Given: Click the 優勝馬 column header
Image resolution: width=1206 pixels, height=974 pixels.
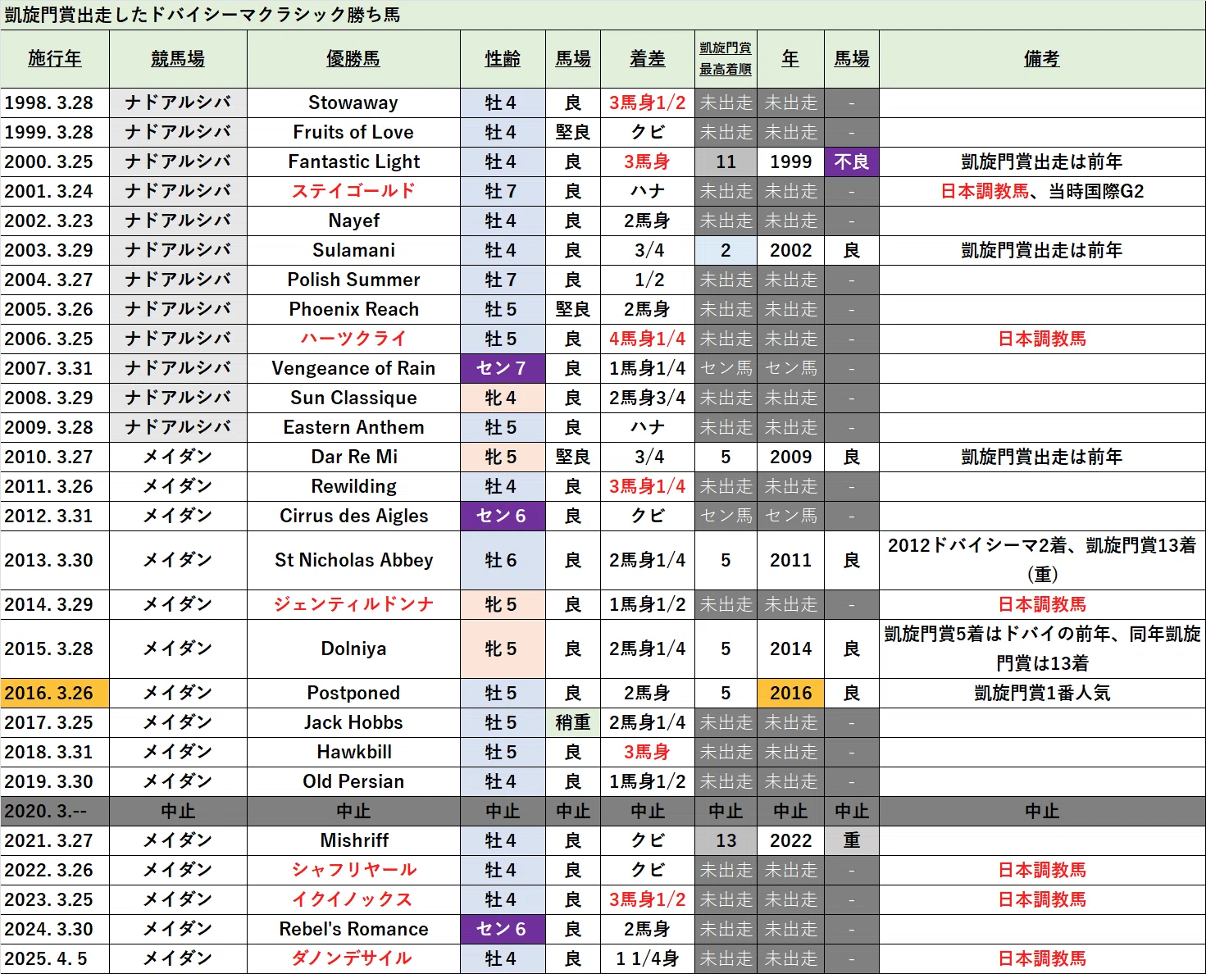Looking at the screenshot, I should (353, 59).
